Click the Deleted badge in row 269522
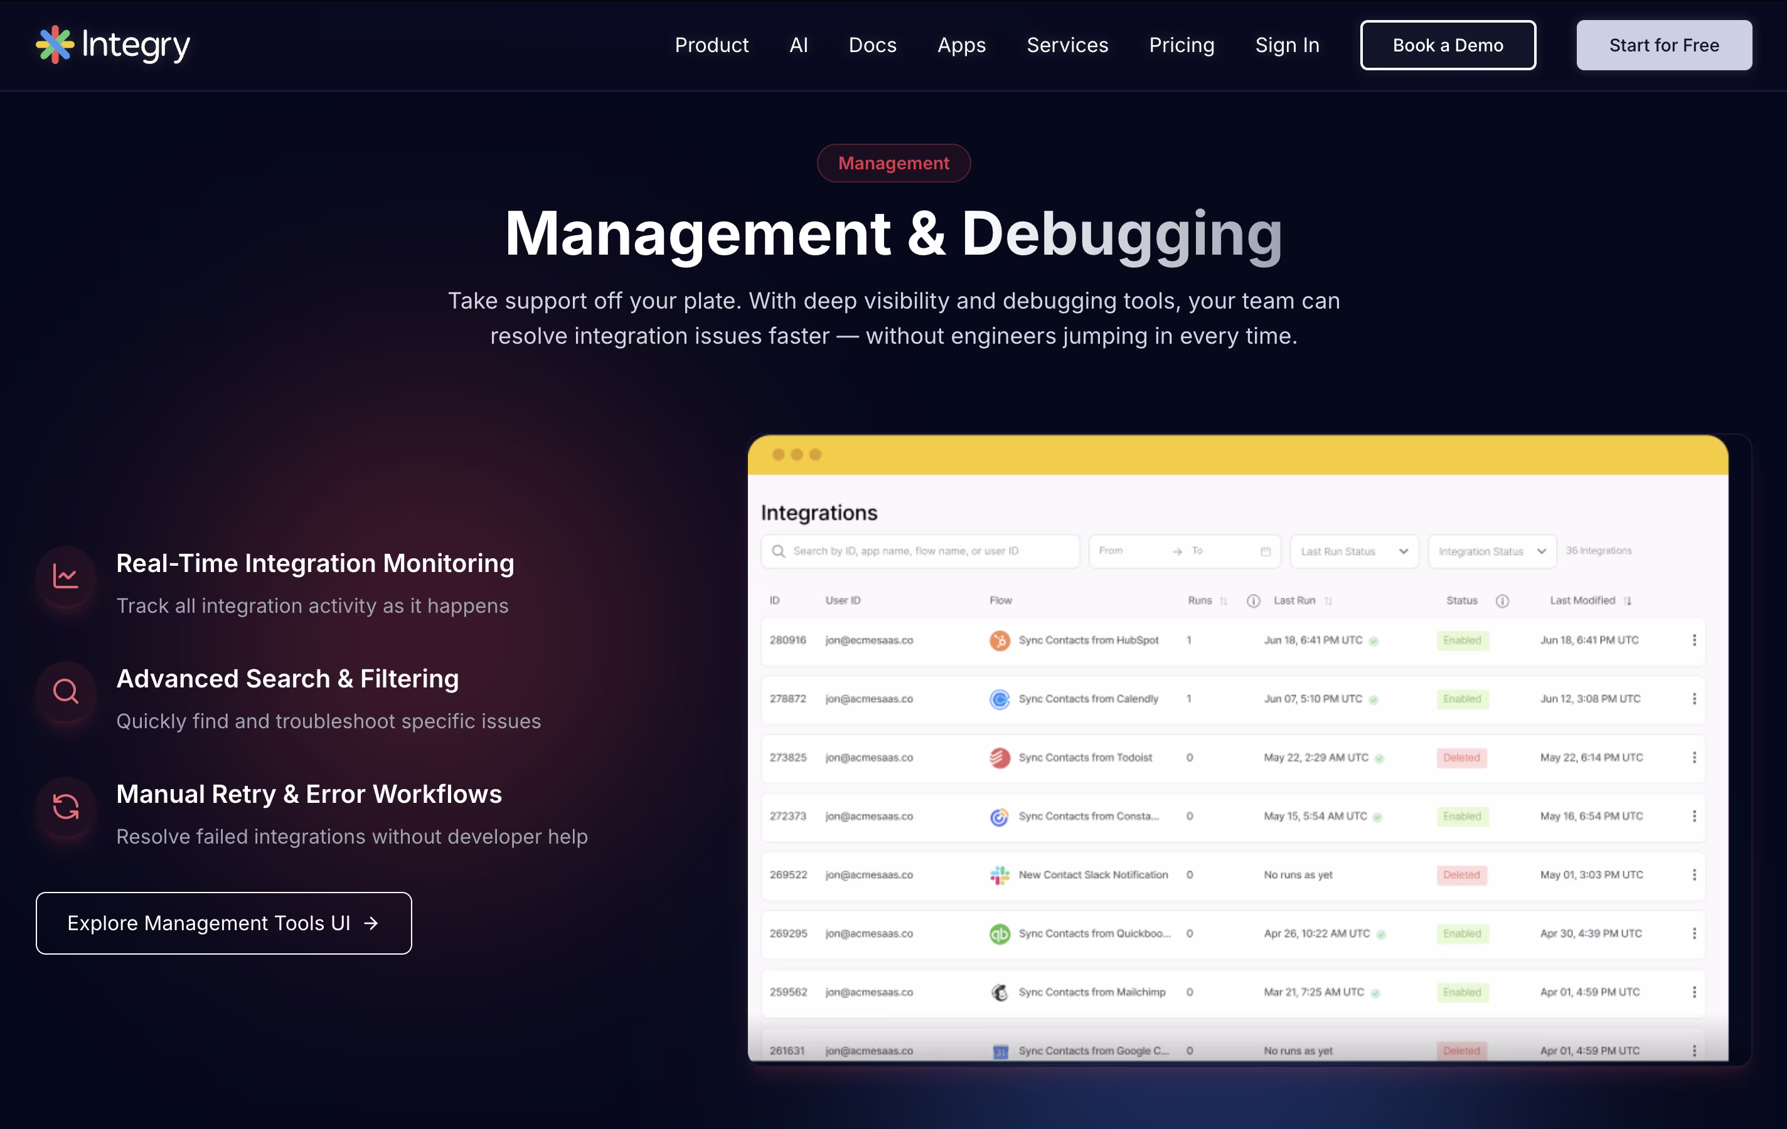 (1461, 874)
